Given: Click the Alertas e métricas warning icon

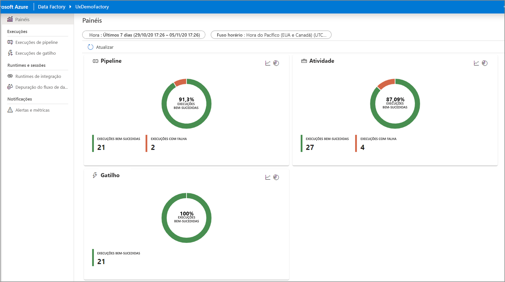Looking at the screenshot, I should (x=10, y=110).
